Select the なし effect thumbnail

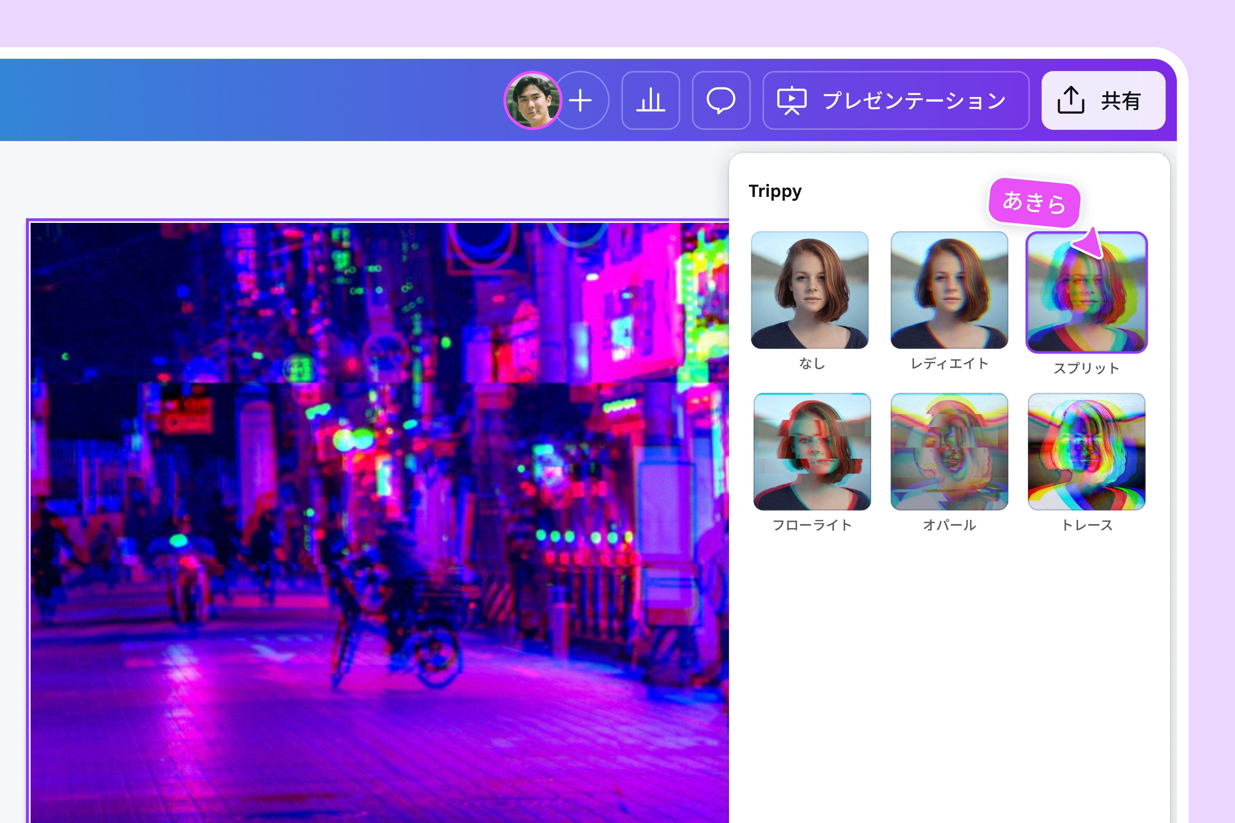point(810,290)
